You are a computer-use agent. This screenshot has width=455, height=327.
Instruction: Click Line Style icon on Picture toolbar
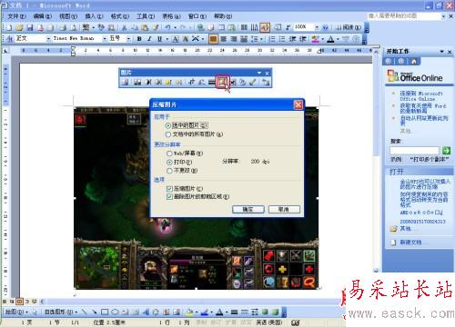(212, 82)
